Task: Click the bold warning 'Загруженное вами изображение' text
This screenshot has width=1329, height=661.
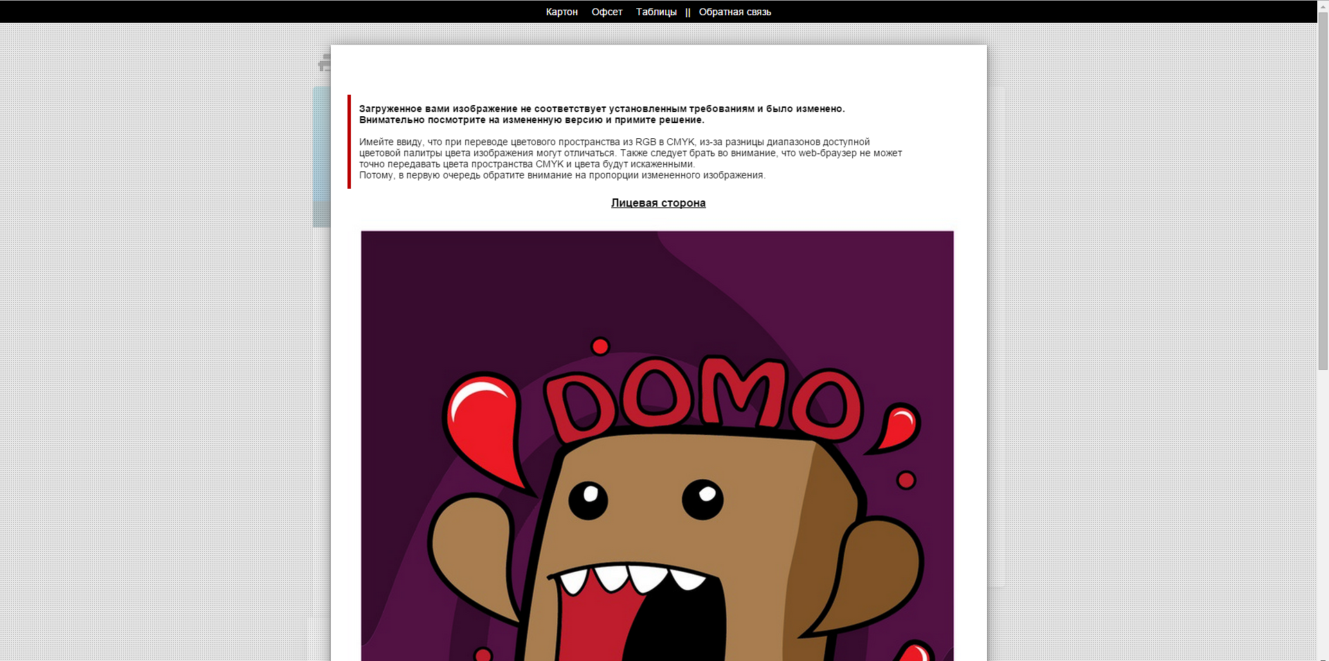Action: [x=602, y=114]
